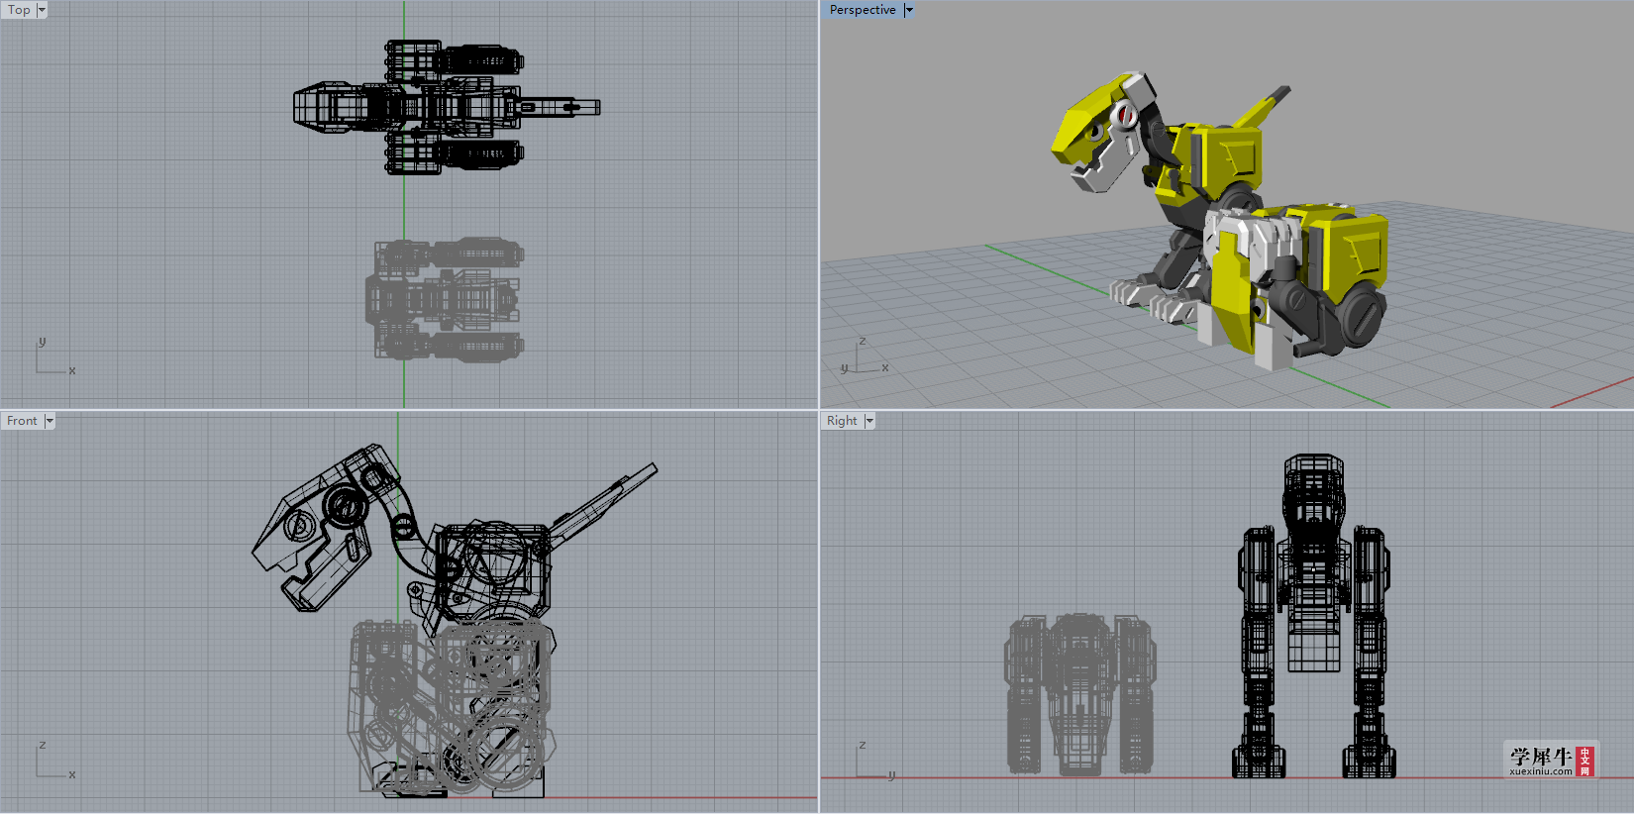Pick the yellow dinosaur head in Perspective view
Screen dimensions: 1634x814
[1104, 131]
